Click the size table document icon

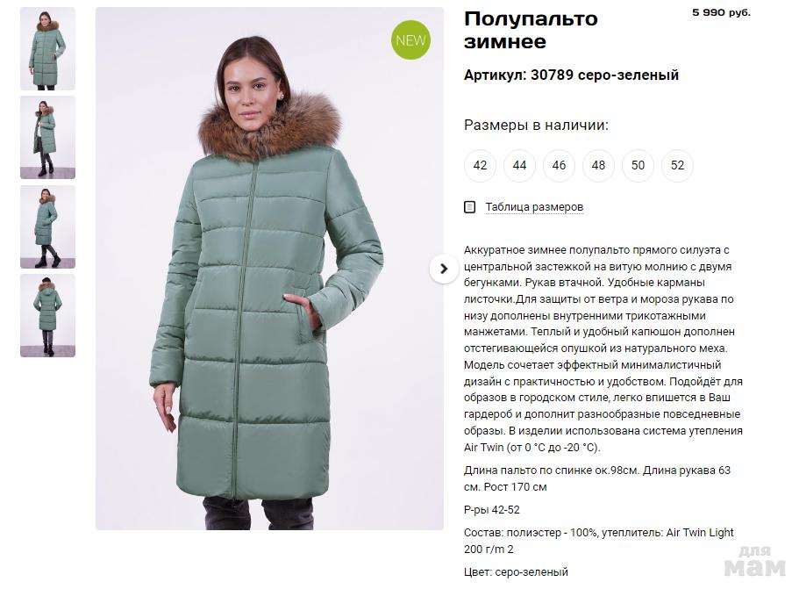pyautogui.click(x=469, y=207)
